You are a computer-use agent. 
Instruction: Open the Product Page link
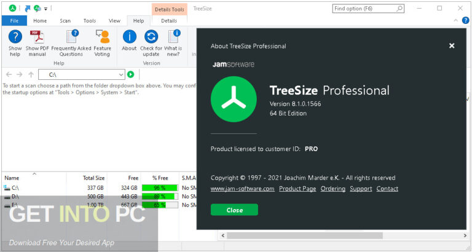[x=297, y=189]
